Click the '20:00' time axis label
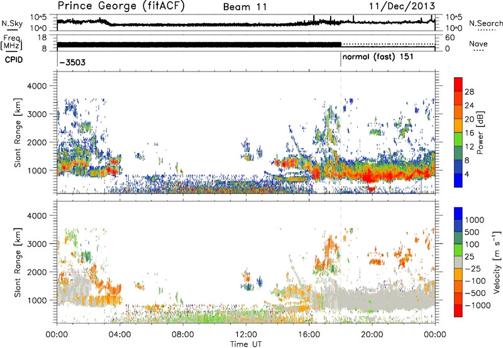The width and height of the screenshot is (503, 348). (x=372, y=335)
